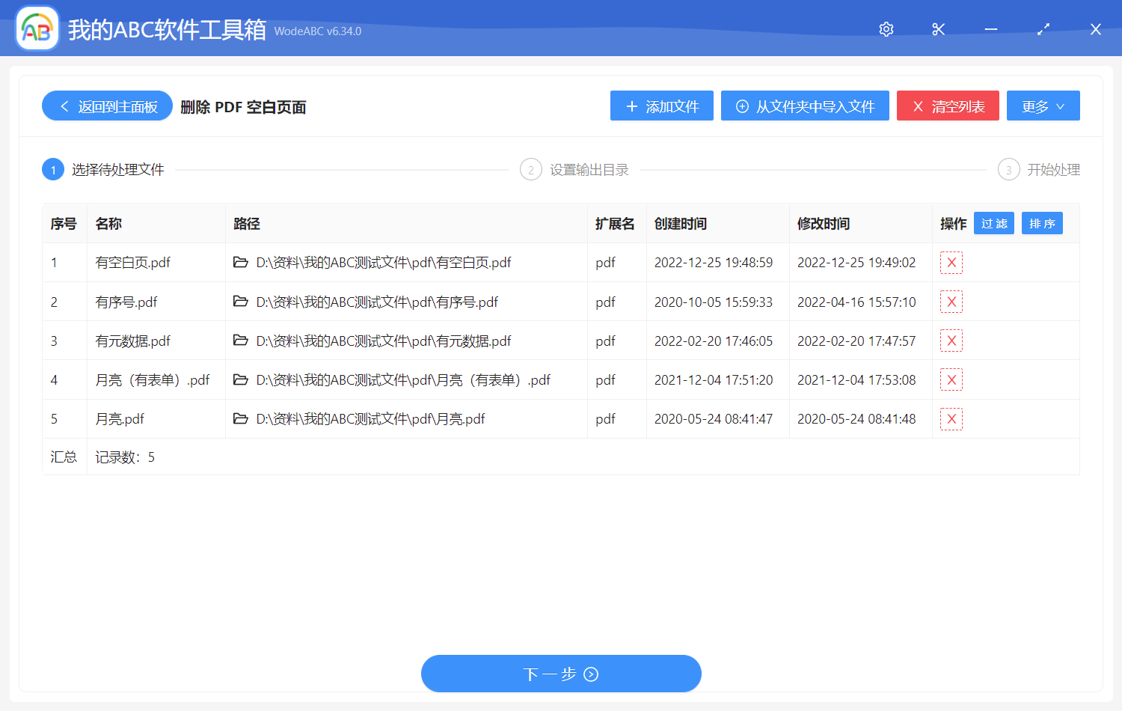
Task: Return to main panel via 返回到主面板
Action: pyautogui.click(x=106, y=106)
